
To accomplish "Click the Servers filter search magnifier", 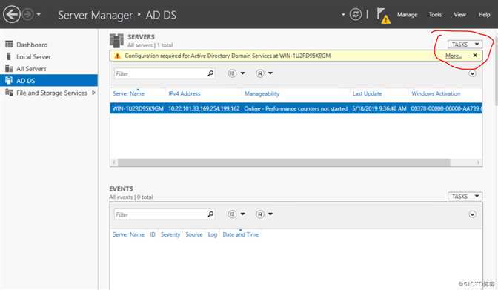I will pos(210,73).
